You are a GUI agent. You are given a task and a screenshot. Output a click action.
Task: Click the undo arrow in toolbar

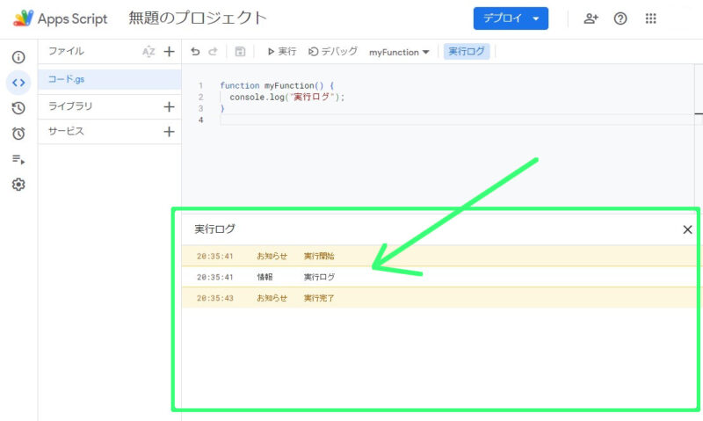click(195, 52)
